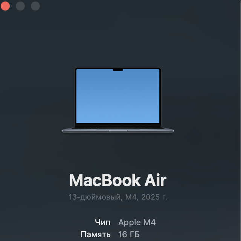This screenshot has height=241, width=241.
Task: Select the 'Apple M4' chip value
Action: (x=137, y=223)
